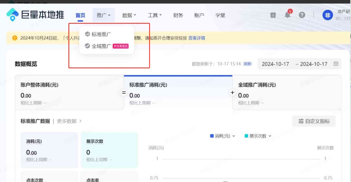This screenshot has width=351, height=182.
Task: Click the end date field after tilde
Action: [314, 64]
